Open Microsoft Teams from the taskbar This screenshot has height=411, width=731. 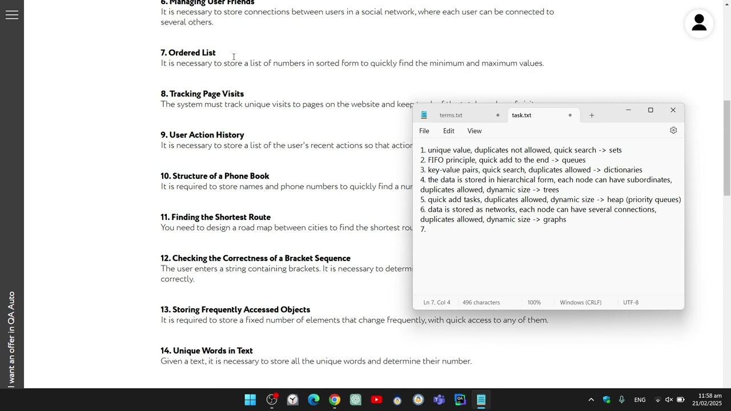point(439,400)
